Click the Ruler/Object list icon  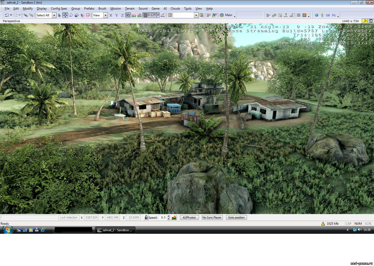[x=170, y=15]
